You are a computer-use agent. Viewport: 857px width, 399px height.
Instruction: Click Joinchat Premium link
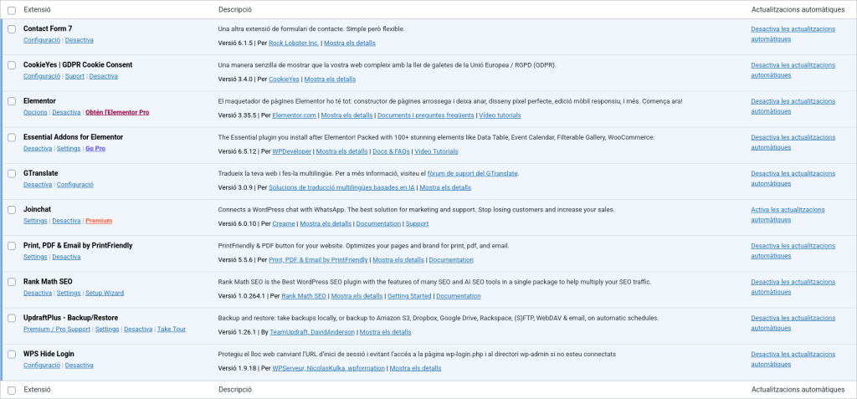[x=99, y=221]
